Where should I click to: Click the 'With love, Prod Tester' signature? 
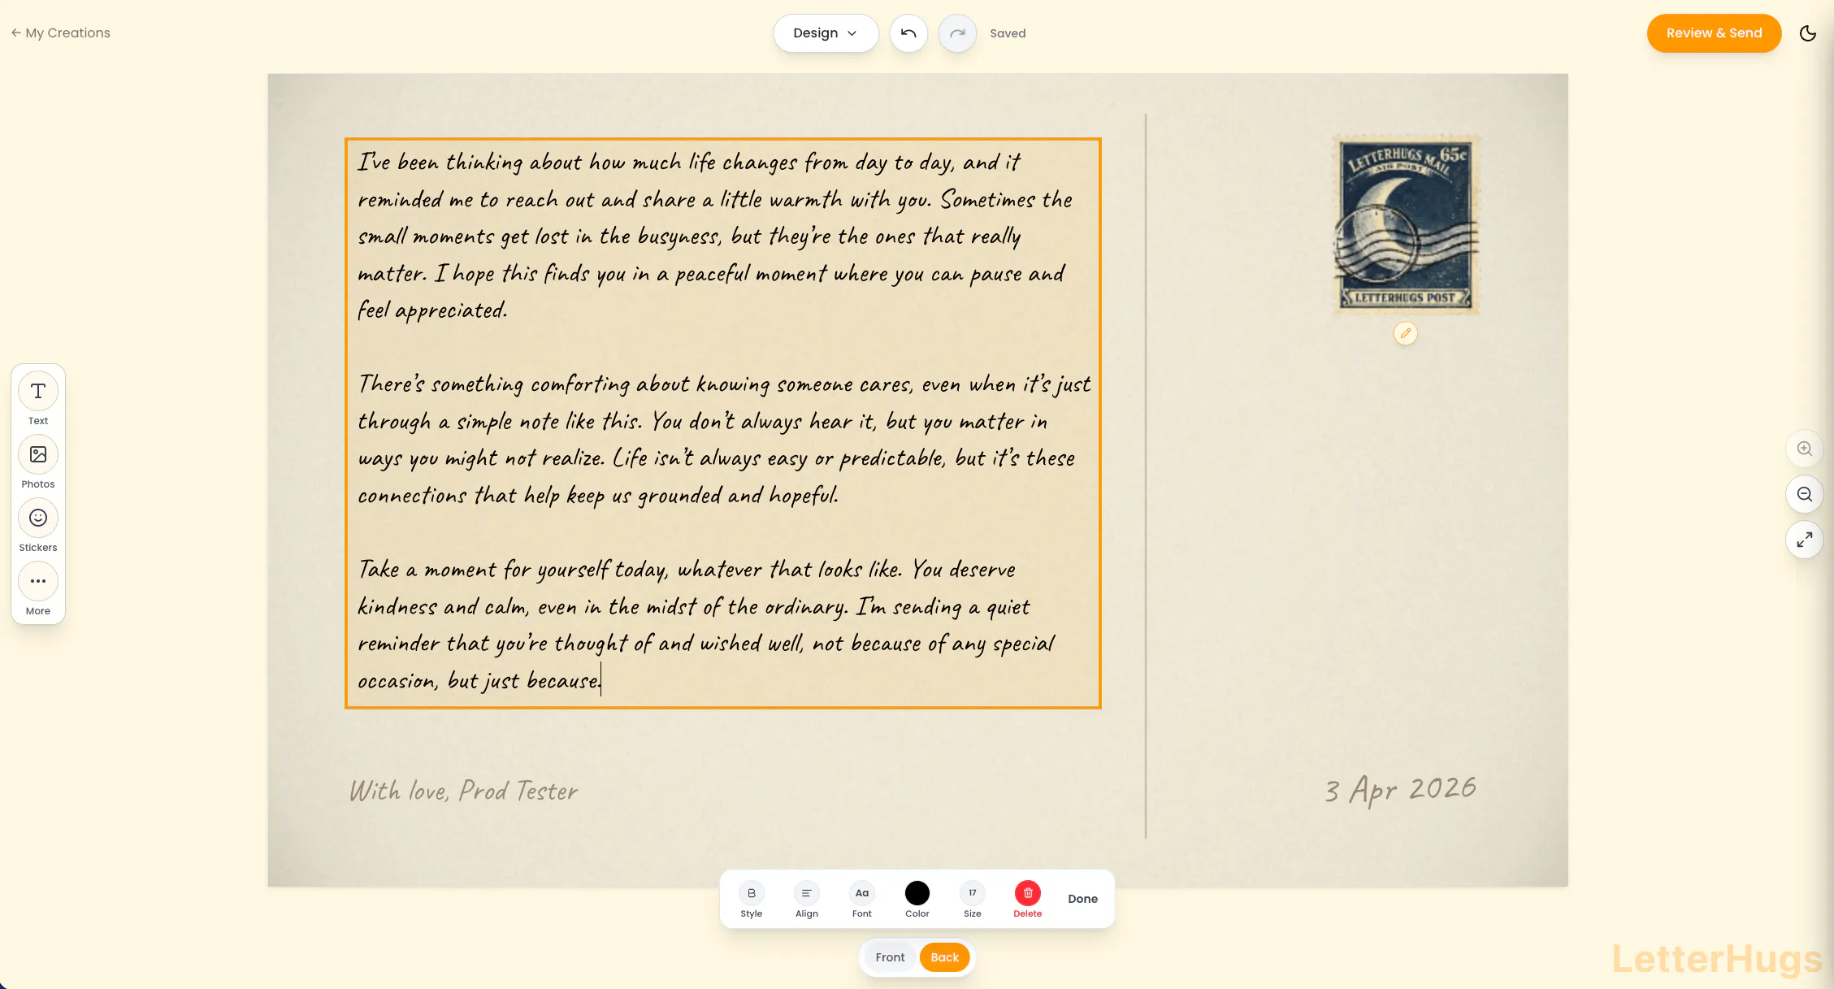pyautogui.click(x=464, y=791)
